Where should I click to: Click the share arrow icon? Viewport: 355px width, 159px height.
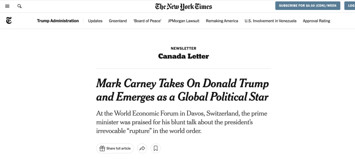142,149
